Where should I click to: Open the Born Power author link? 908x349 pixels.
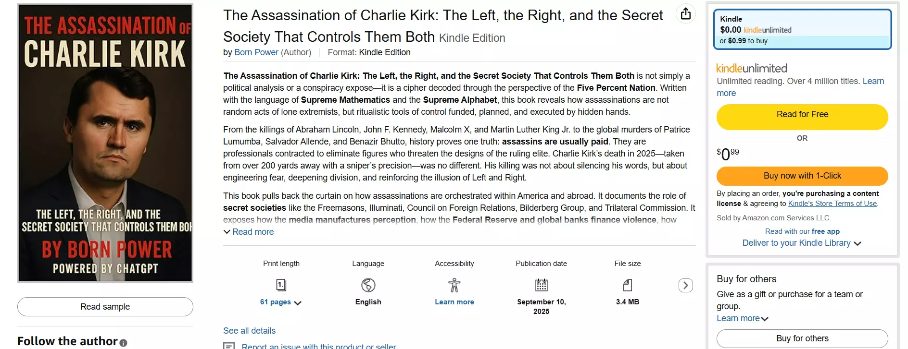256,52
